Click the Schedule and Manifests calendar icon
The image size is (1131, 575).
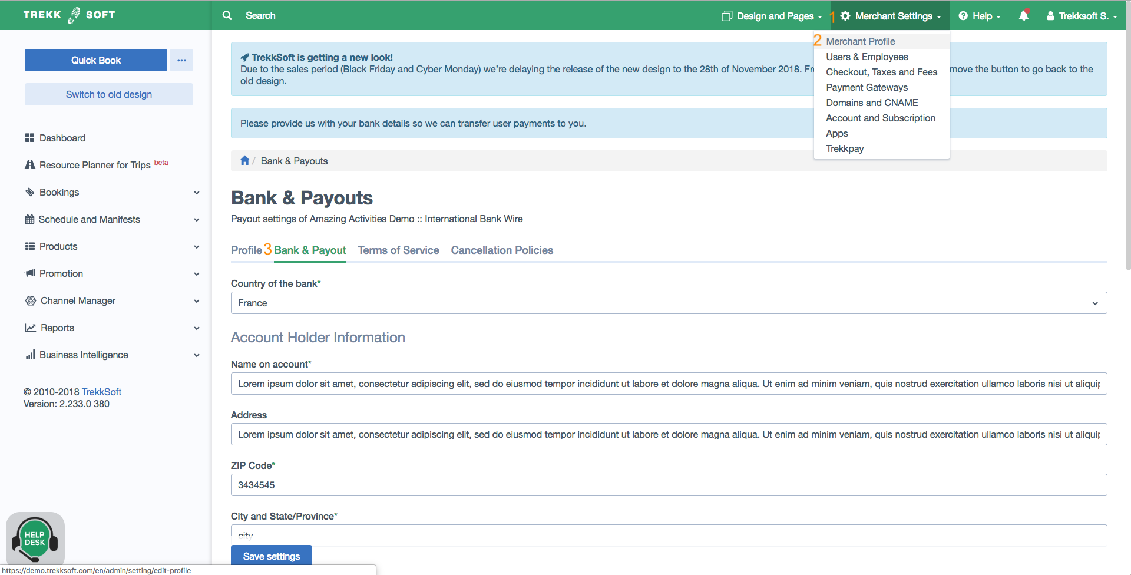tap(29, 219)
